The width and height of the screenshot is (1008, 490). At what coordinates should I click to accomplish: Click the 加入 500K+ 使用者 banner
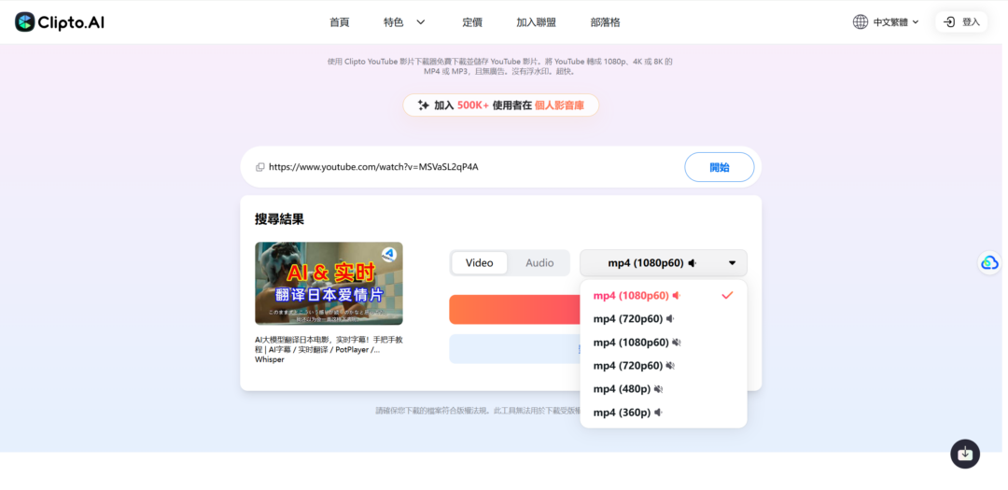(x=501, y=105)
